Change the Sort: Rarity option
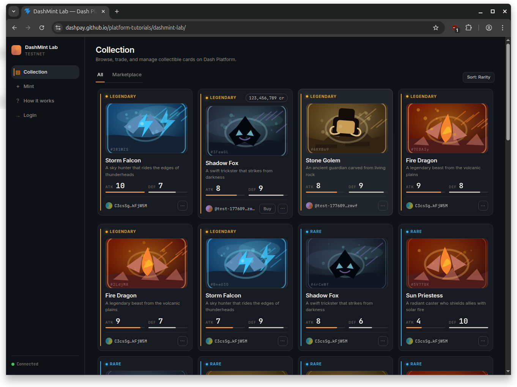The height and width of the screenshot is (387, 517). (479, 77)
